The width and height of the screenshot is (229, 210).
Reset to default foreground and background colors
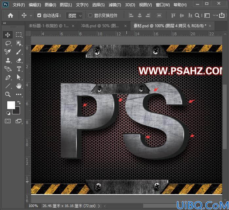(8, 113)
